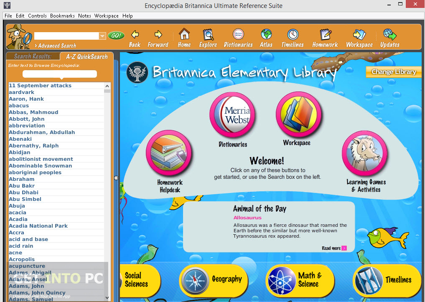Screen dimensions: 425x302
Task: Open the Timelines hourglass button
Action: point(387,281)
